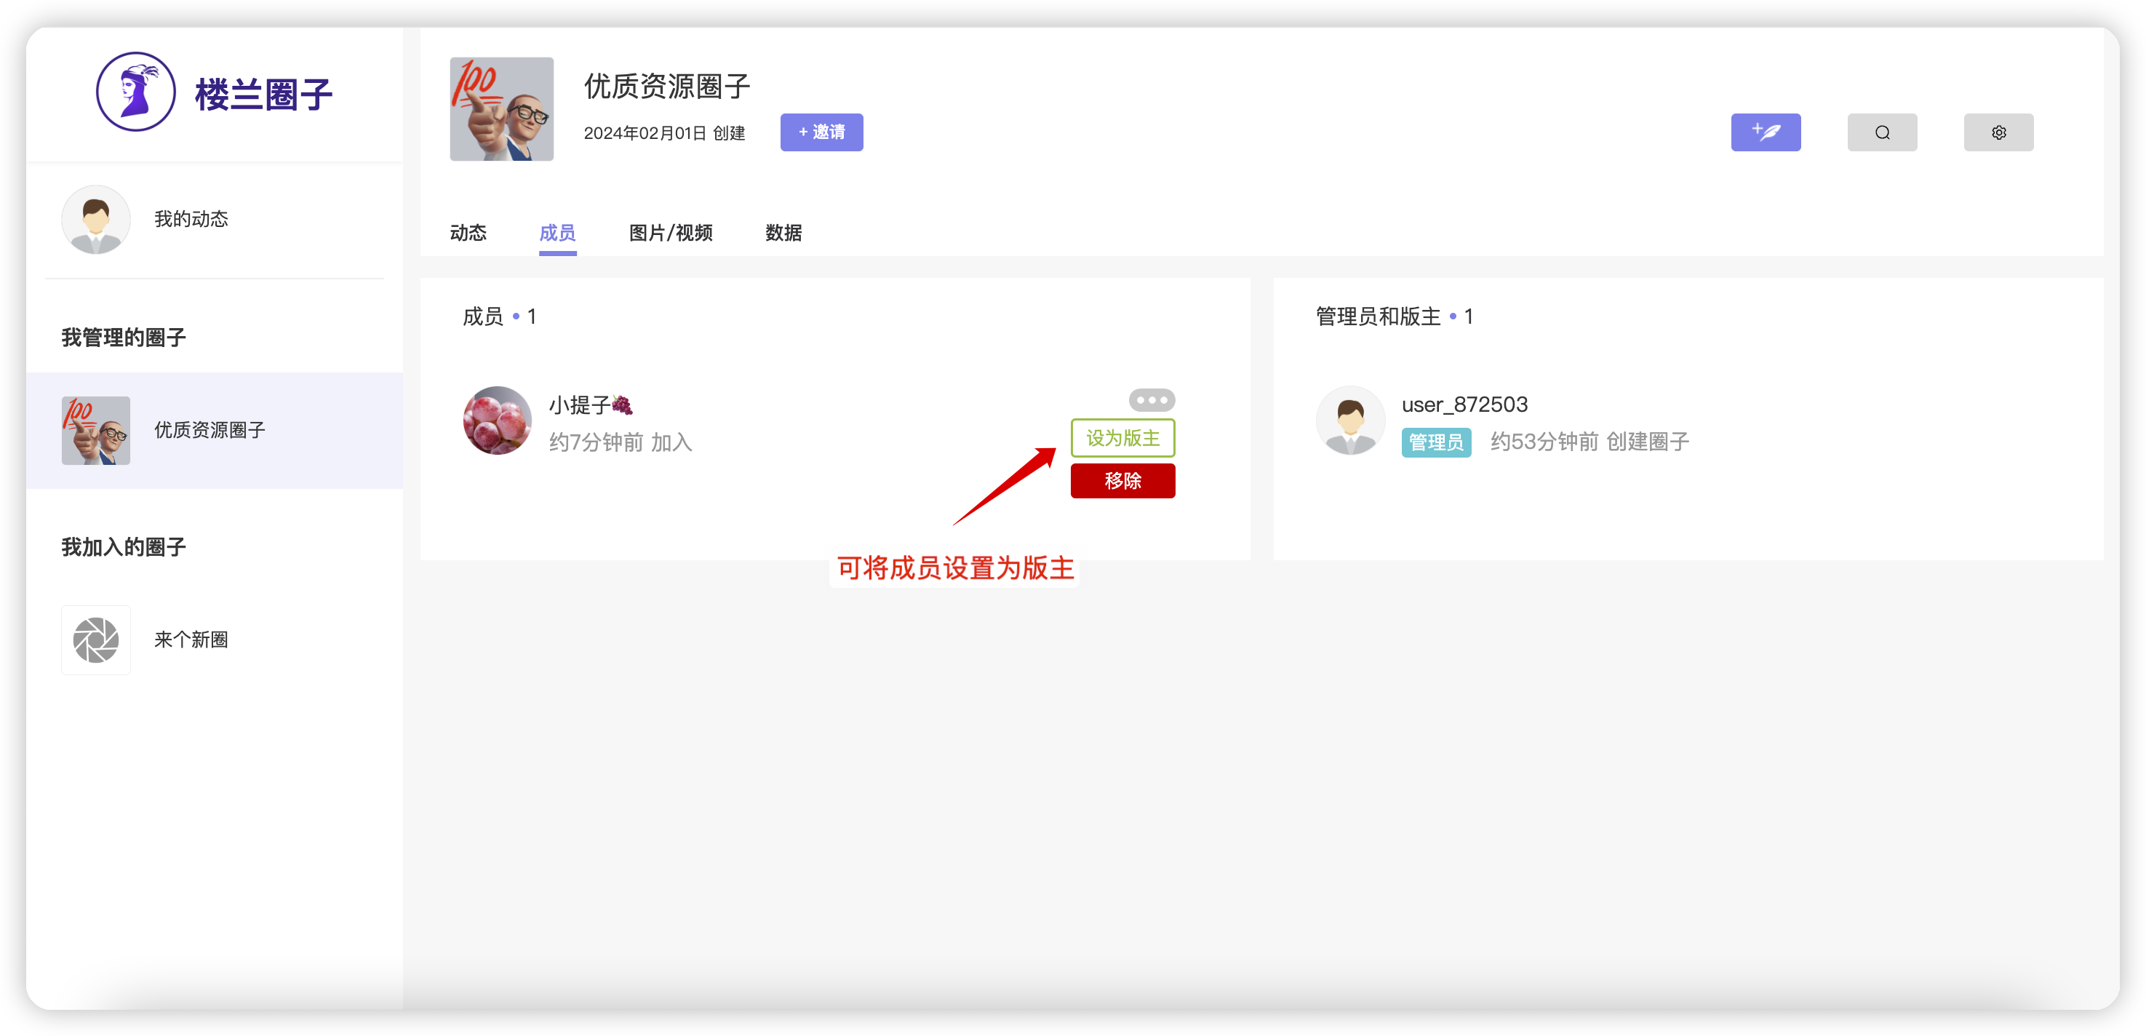Click user_872503's avatar

pos(1350,421)
